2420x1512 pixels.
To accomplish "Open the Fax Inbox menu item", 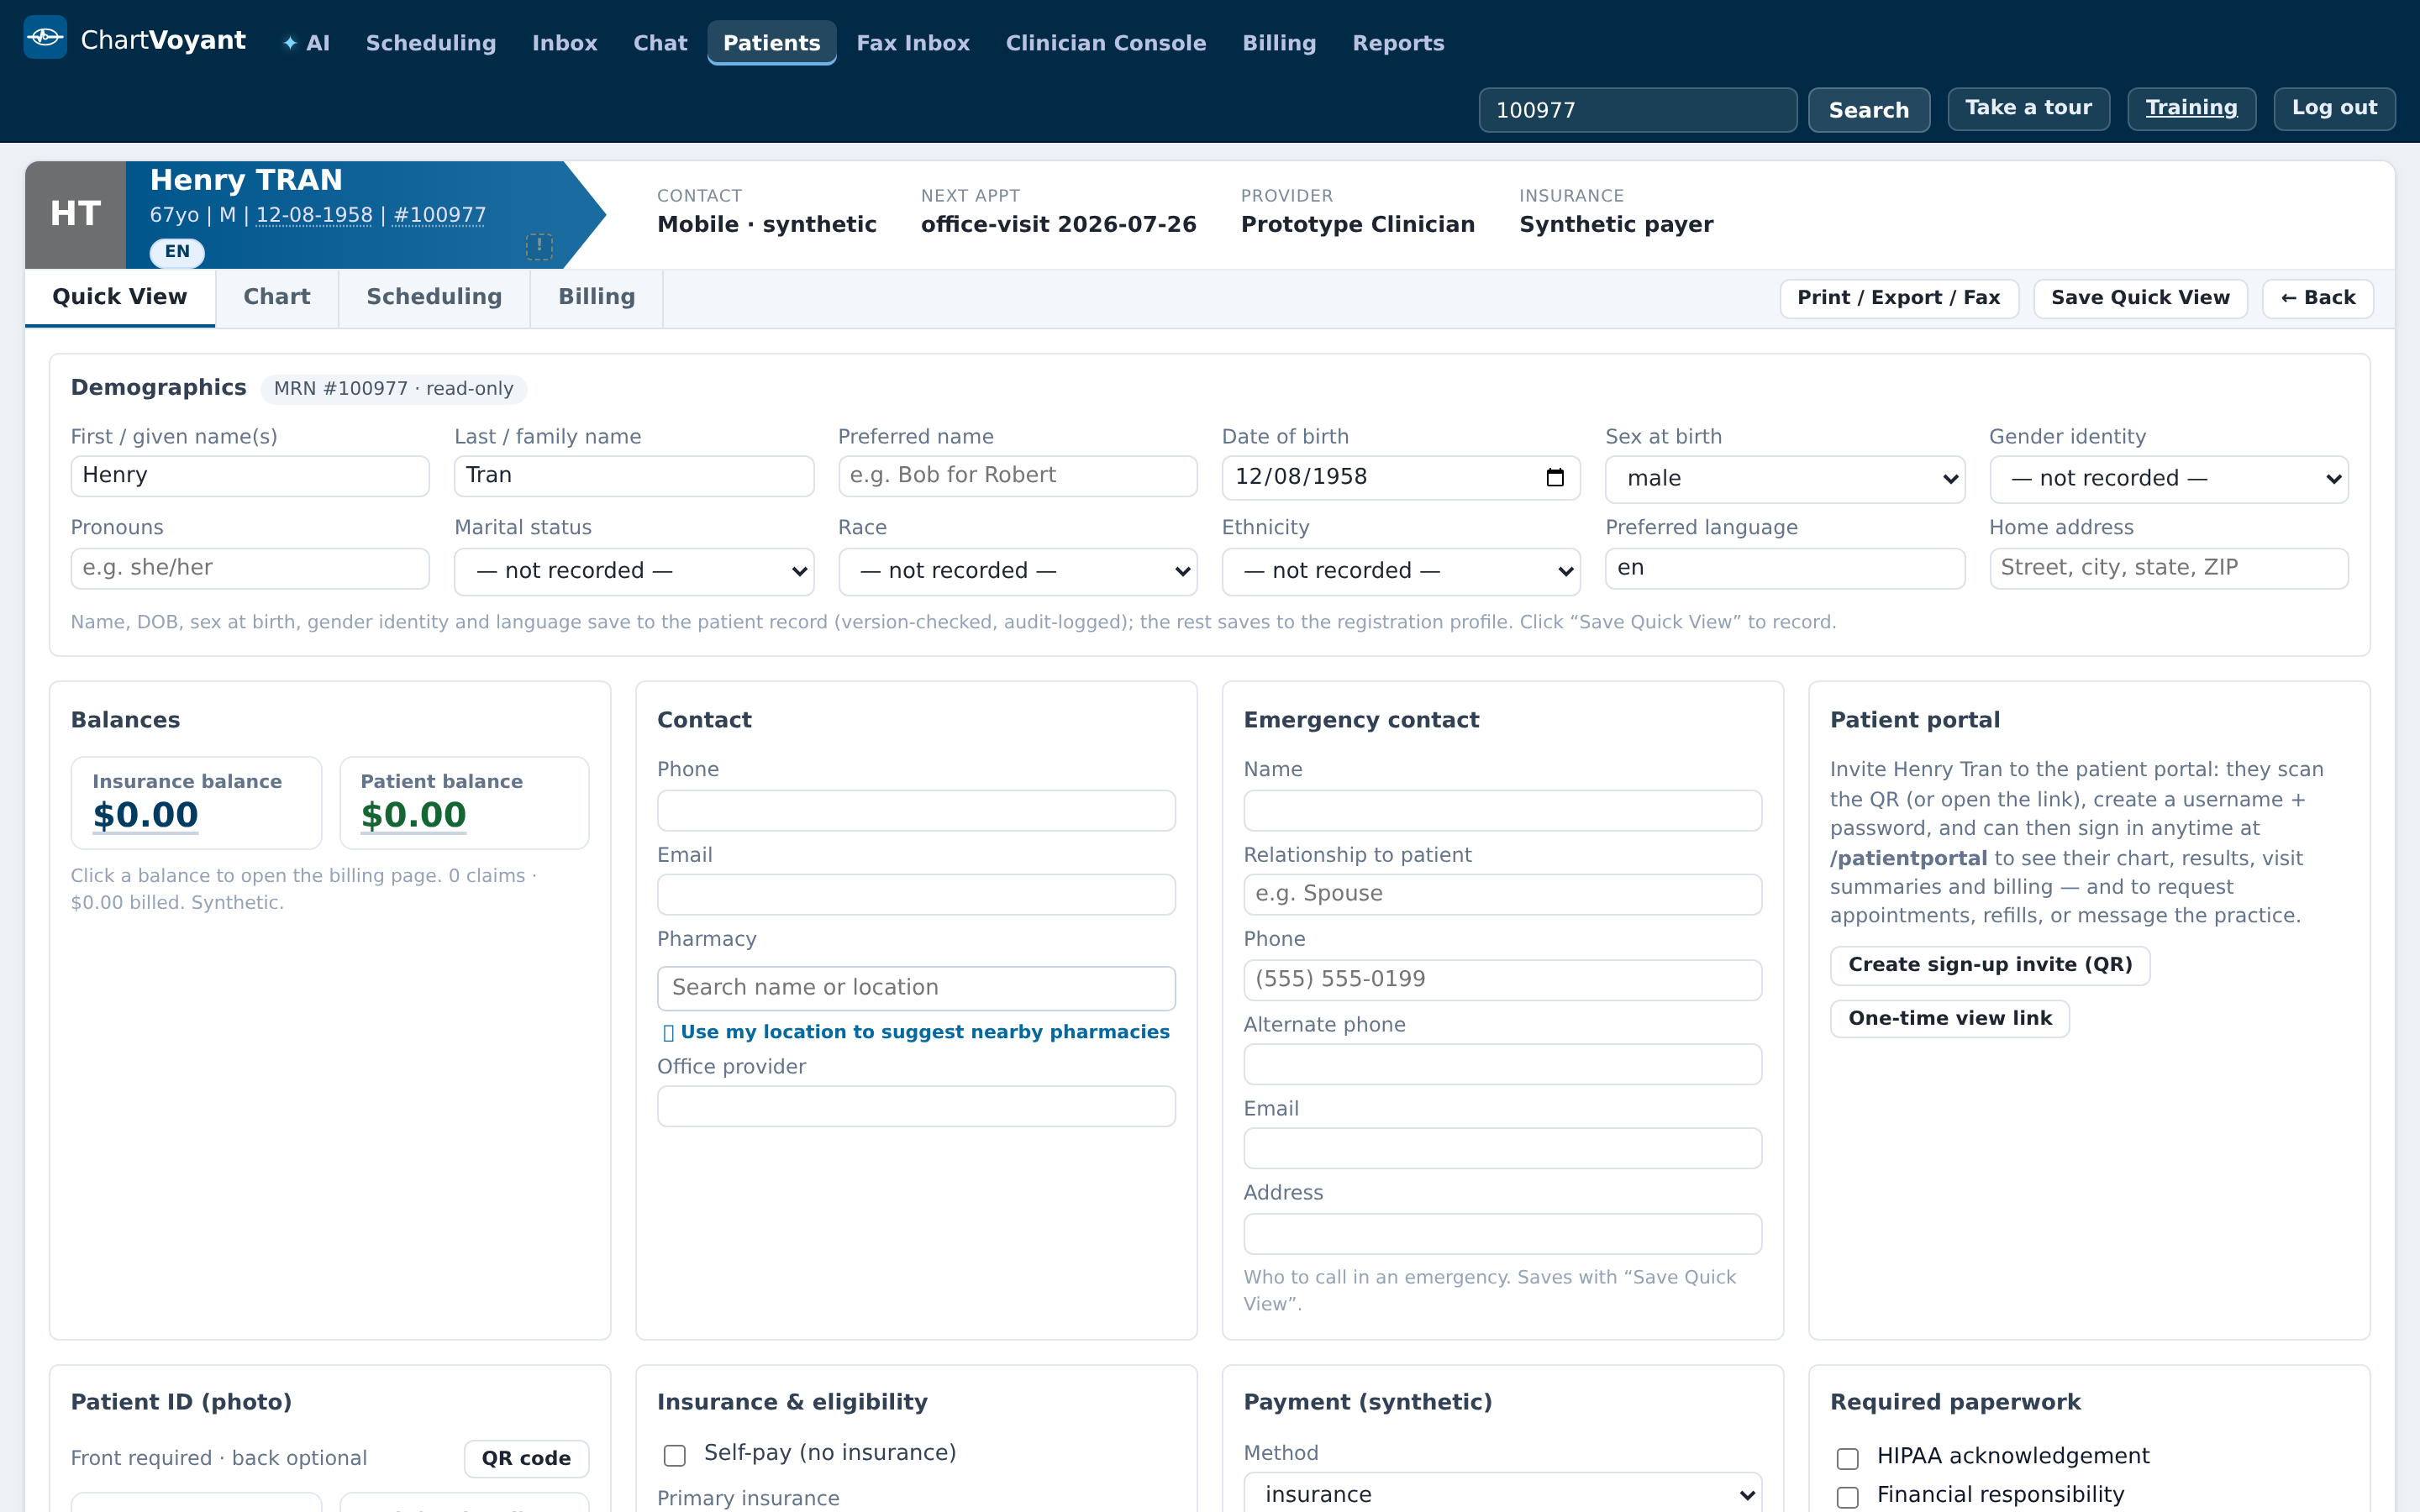I will [x=913, y=43].
